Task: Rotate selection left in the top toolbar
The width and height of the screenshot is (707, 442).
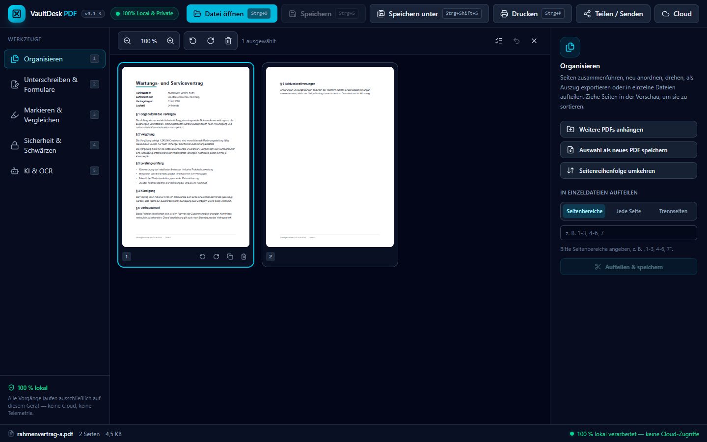Action: click(193, 41)
